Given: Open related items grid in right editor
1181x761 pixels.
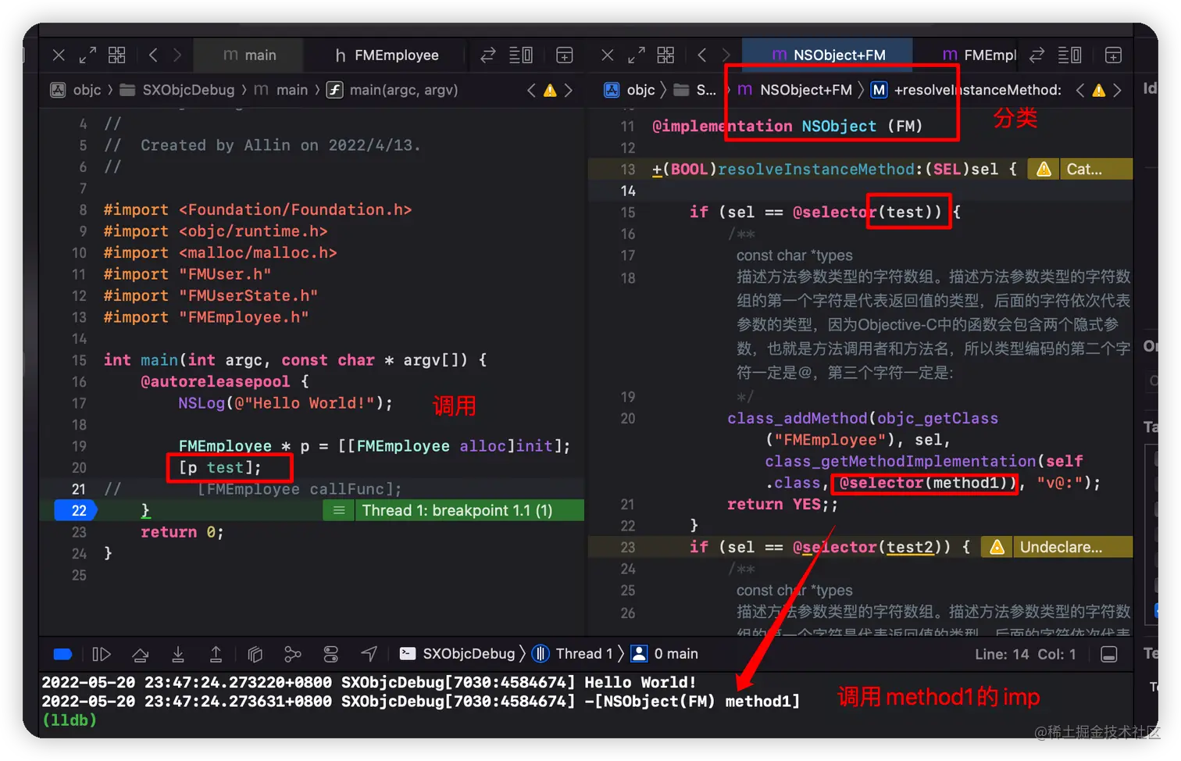Looking at the screenshot, I should [x=666, y=55].
